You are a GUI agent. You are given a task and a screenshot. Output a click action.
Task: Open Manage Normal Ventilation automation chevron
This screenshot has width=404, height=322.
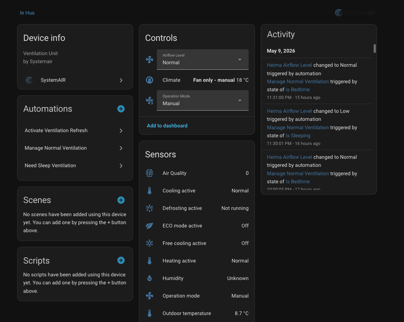click(x=121, y=148)
